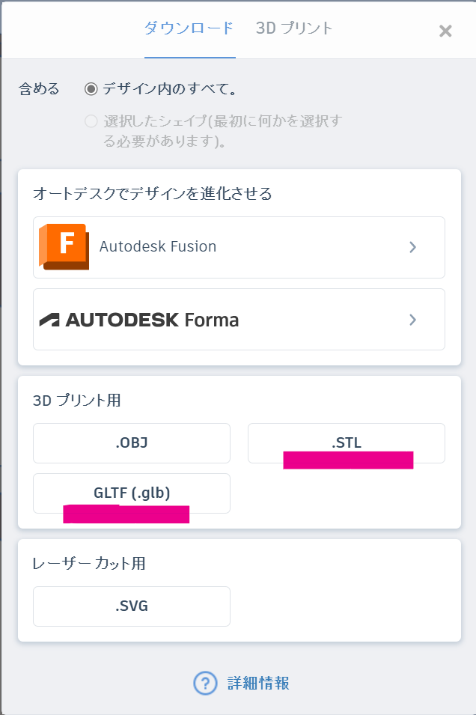The width and height of the screenshot is (476, 715).
Task: Switch to the 3D プリント tab
Action: (294, 28)
